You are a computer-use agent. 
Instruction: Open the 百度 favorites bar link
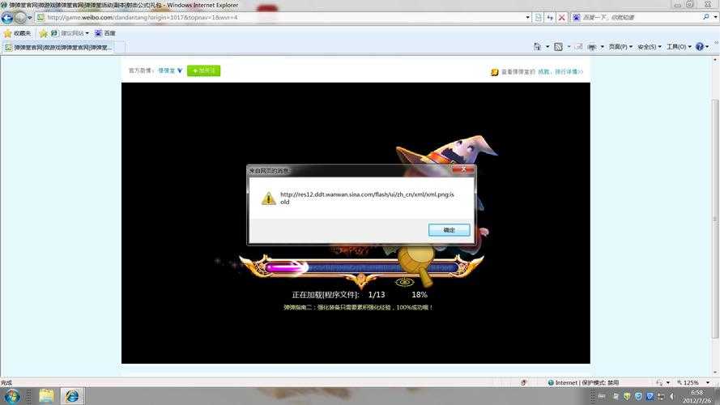coord(105,33)
